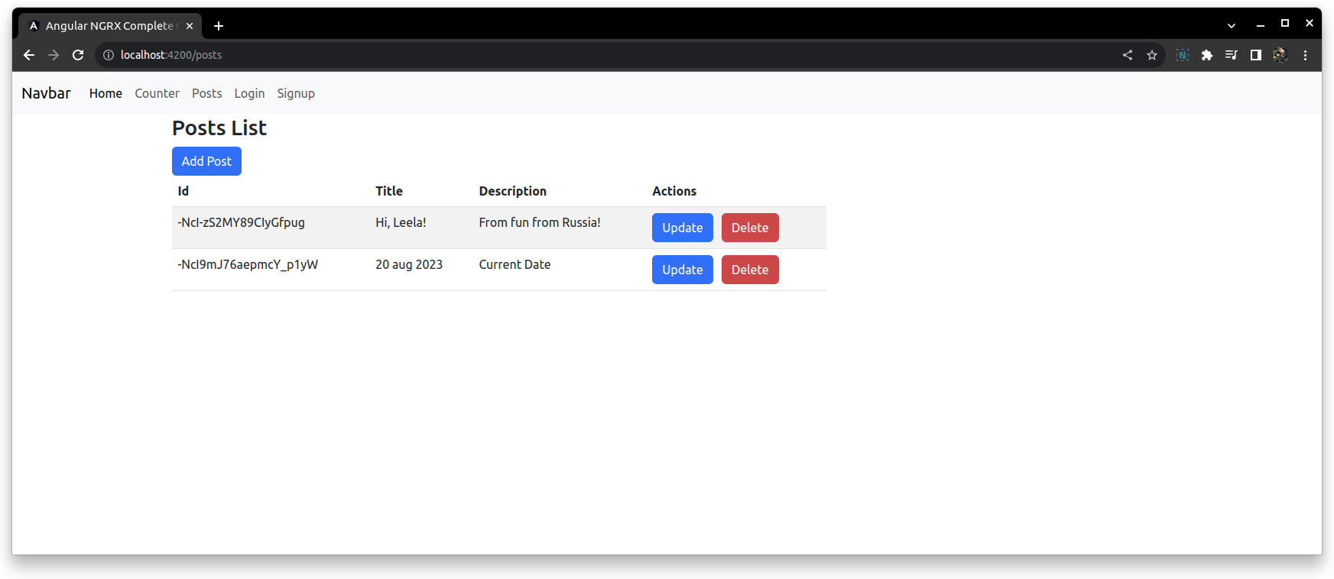
Task: Open the NgRx devtools extension icon
Action: tap(1183, 55)
